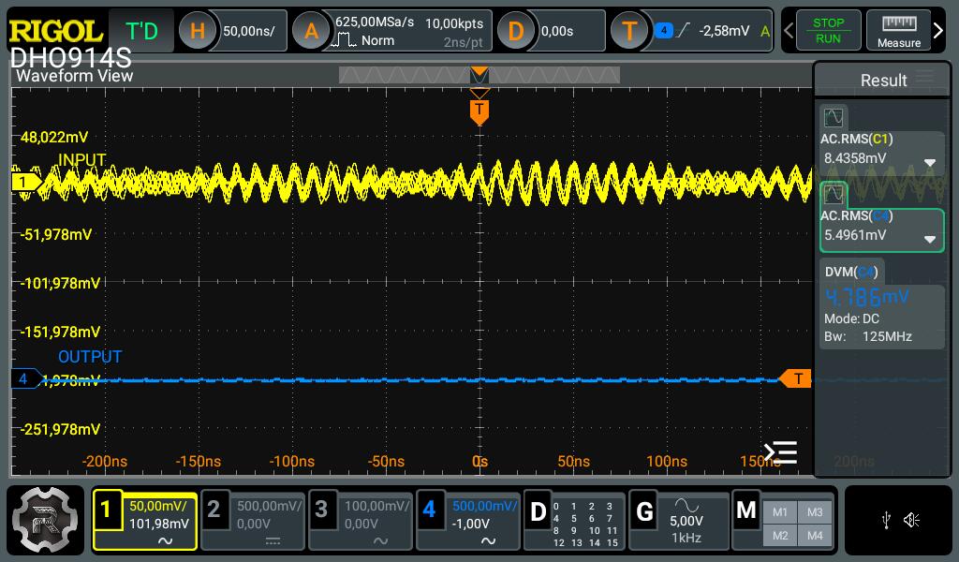
Task: Click the DVM(C4) voltmeter readout
Action: (x=866, y=298)
